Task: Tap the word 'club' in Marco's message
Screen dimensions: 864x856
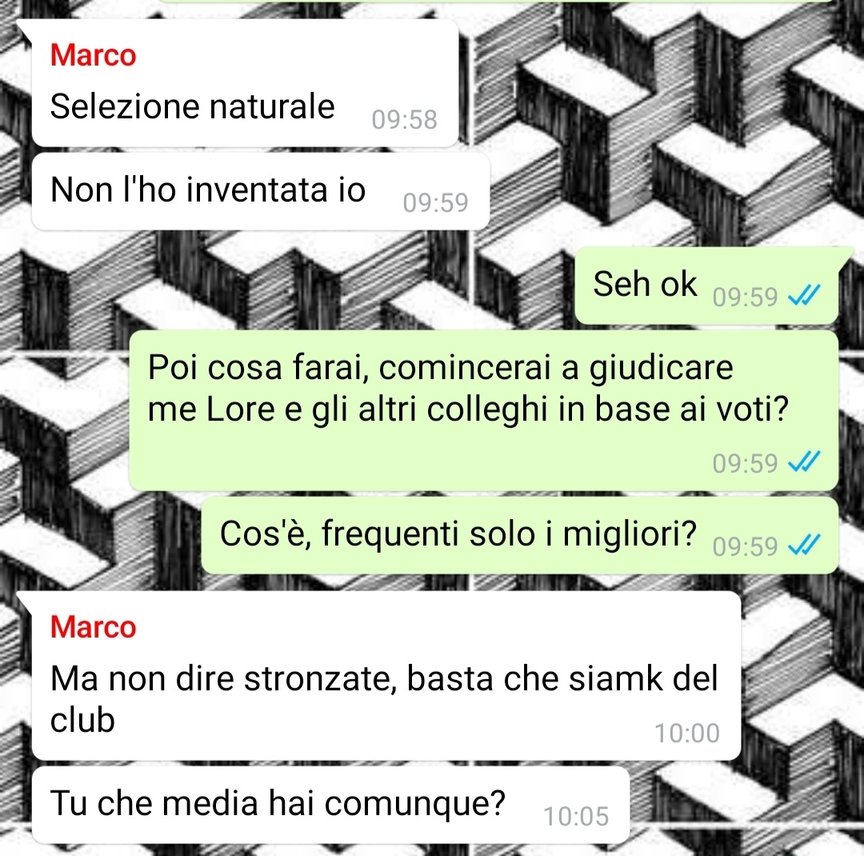Action: click(82, 721)
